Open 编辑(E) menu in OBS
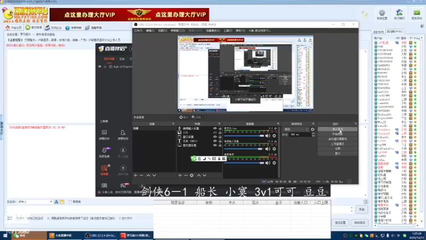This screenshot has width=426, height=240. click(150, 31)
